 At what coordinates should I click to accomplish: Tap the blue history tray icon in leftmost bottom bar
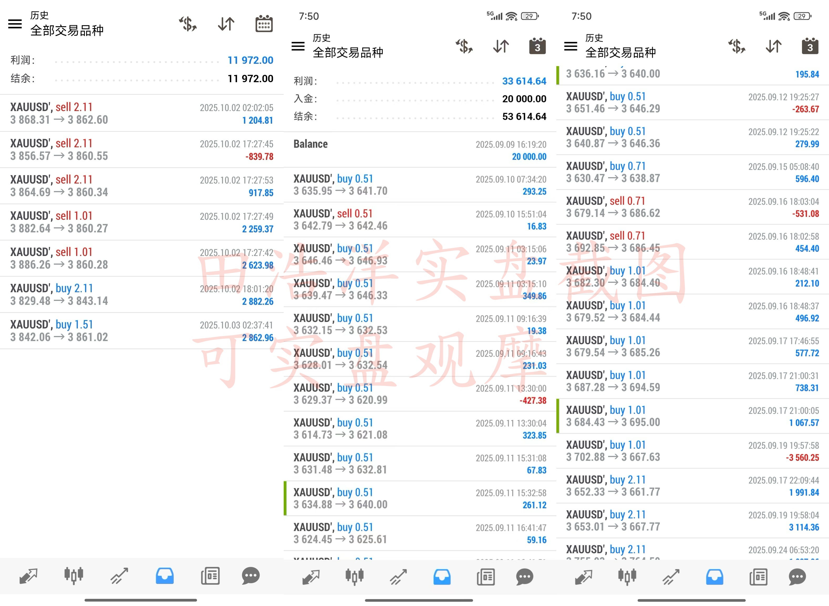pyautogui.click(x=165, y=576)
